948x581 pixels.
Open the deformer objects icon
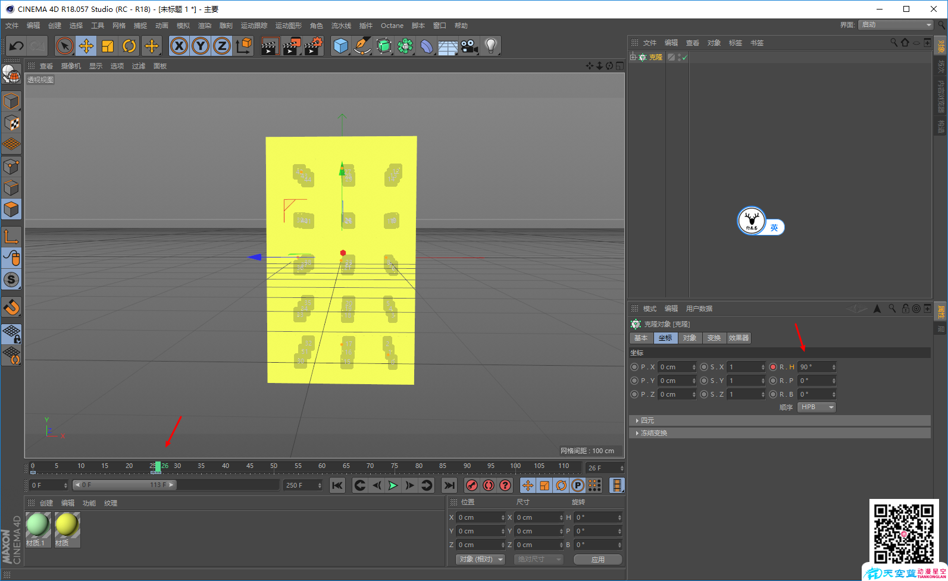(x=427, y=46)
